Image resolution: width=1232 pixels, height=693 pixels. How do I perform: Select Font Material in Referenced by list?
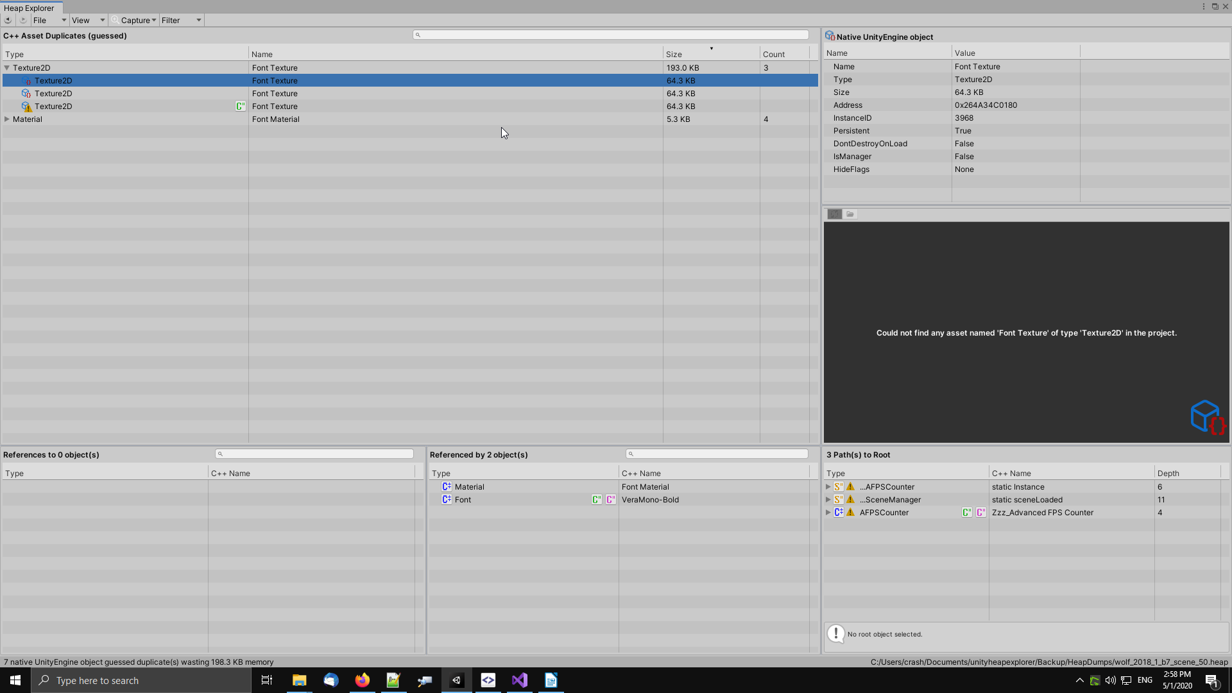[645, 487]
